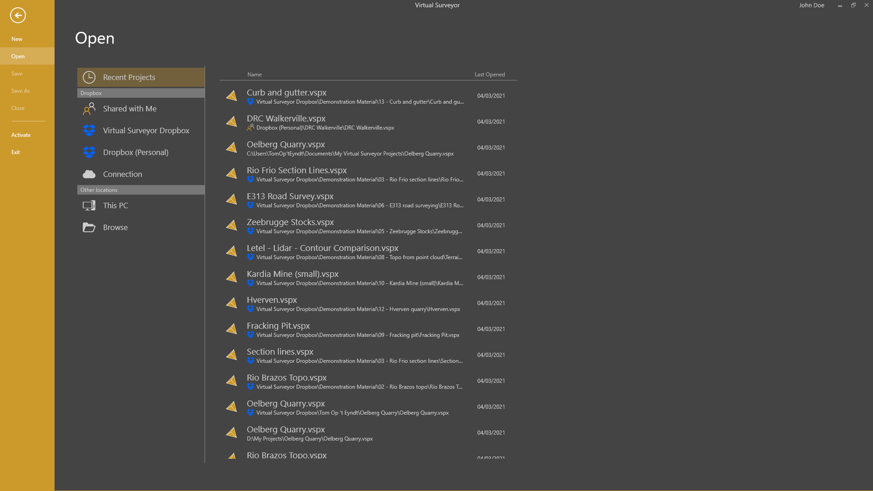Click the Curb and gutter project file icon

click(232, 96)
